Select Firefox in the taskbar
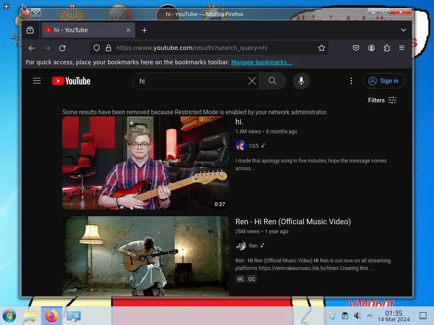This screenshot has height=325, width=434. (51, 316)
